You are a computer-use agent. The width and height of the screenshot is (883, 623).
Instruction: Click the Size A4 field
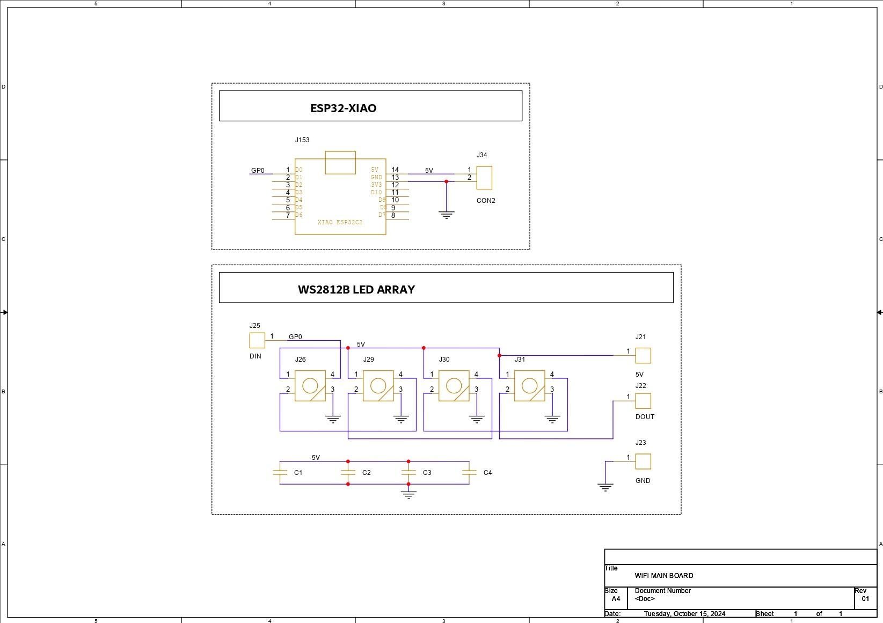[x=616, y=598]
